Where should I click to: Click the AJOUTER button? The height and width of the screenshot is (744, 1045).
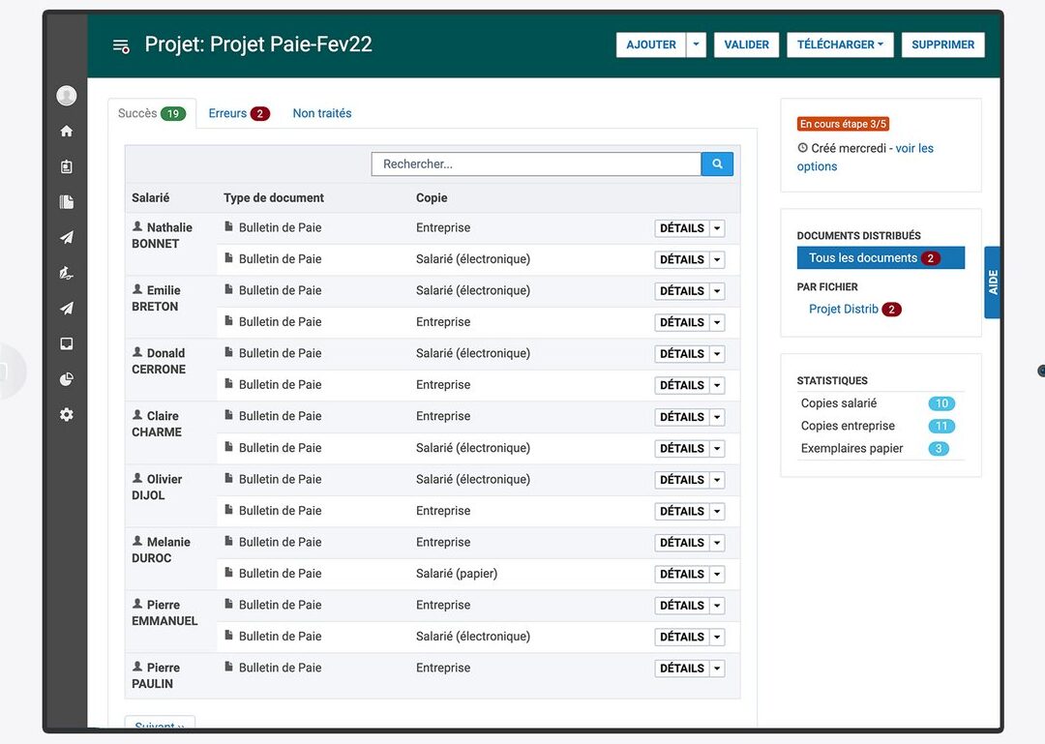click(x=651, y=45)
